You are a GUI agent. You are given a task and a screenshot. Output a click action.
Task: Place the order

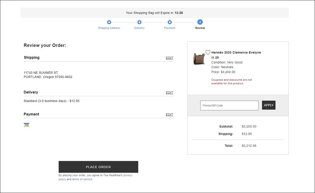tap(98, 167)
